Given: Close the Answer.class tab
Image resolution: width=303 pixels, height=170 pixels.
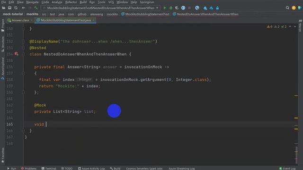Looking at the screenshot, I should click(x=32, y=20).
